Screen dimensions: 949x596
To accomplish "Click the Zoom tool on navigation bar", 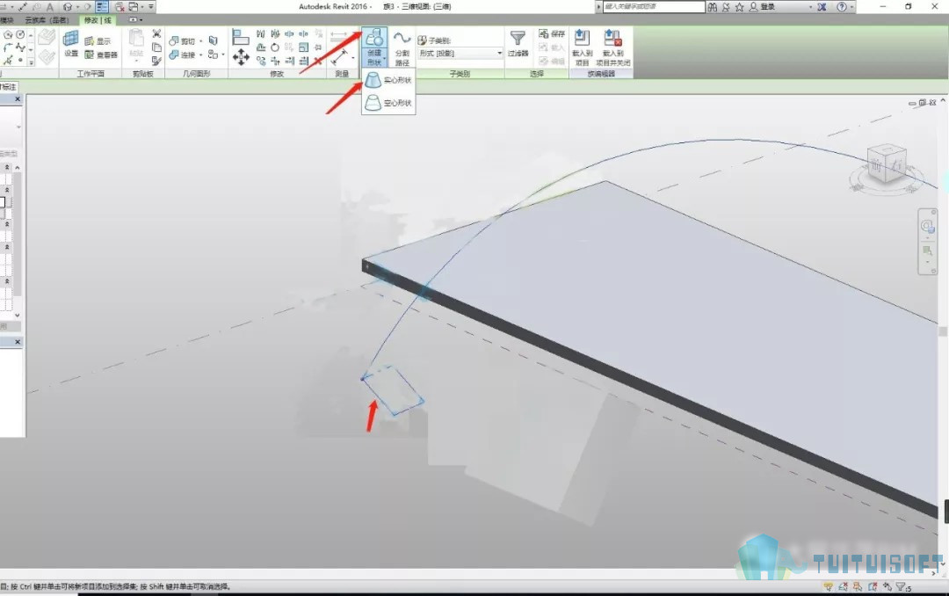I will 927,251.
